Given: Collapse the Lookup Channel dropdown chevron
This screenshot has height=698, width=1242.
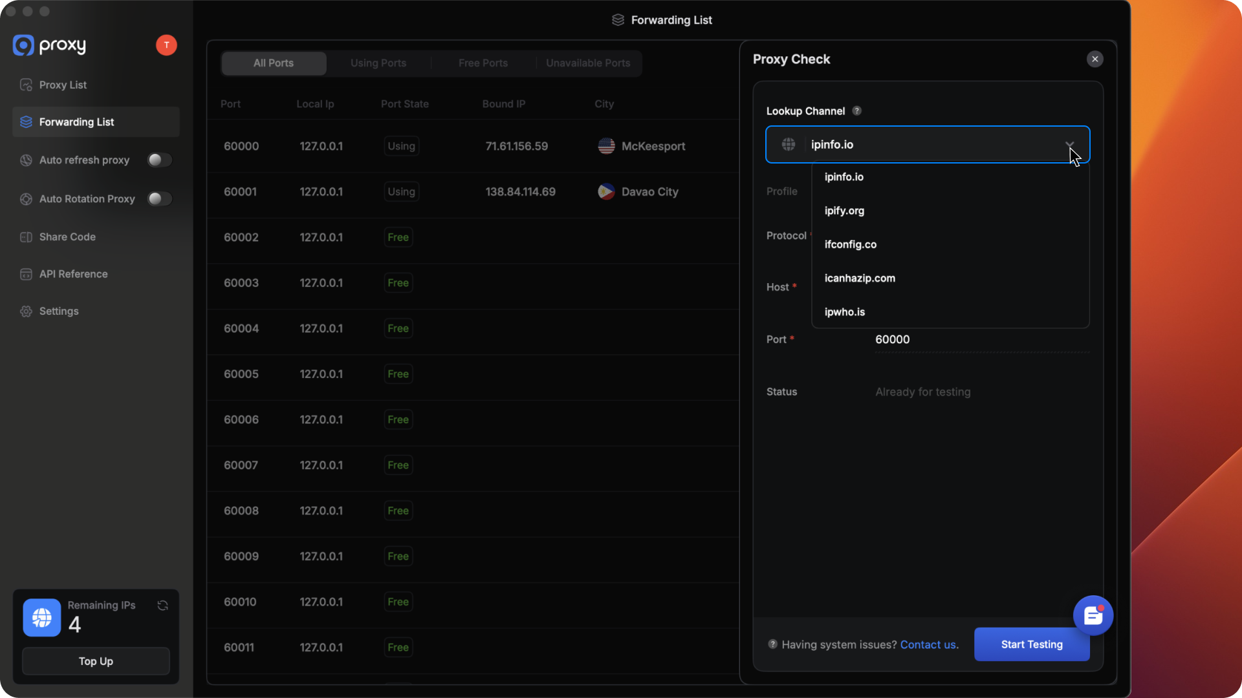Looking at the screenshot, I should [1069, 145].
